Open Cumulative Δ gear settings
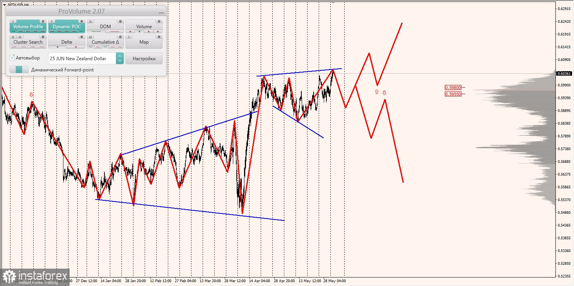 point(120,37)
